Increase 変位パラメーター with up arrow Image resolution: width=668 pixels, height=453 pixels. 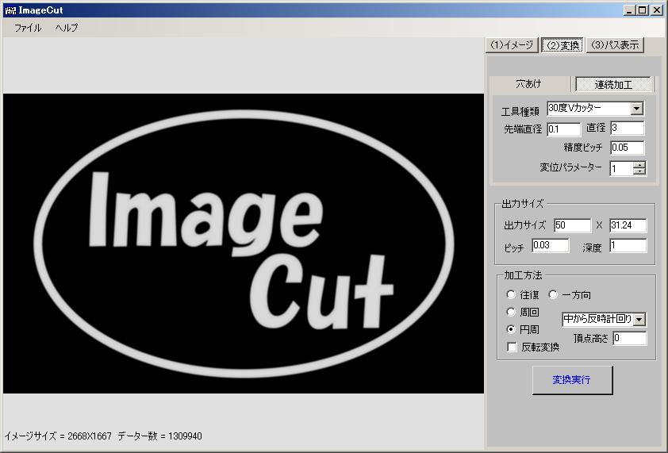(x=639, y=165)
